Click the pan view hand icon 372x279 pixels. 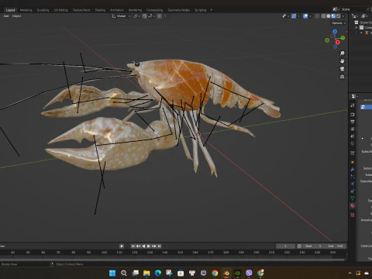[x=343, y=61]
